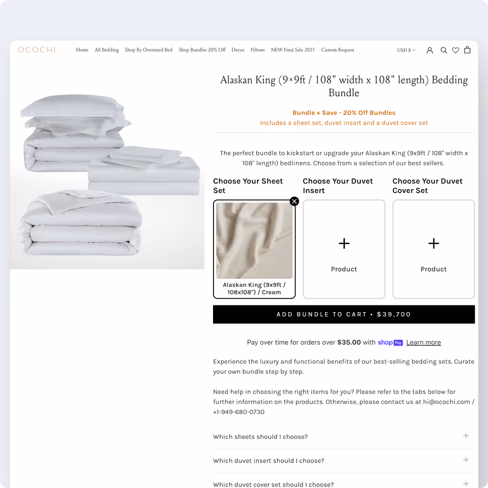488x488 pixels.
Task: Open the account profile icon
Action: [x=429, y=50]
